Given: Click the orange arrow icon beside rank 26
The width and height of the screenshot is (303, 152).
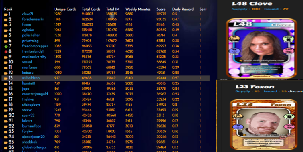Looking at the screenshot, I should [6, 148].
